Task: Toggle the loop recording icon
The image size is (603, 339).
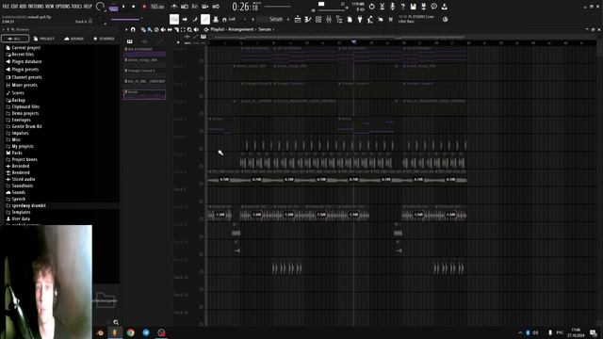Action: [x=216, y=7]
